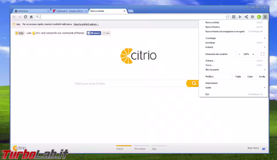277x160 pixels.
Task: Open the download manager toolbar icon
Action: pos(234,17)
